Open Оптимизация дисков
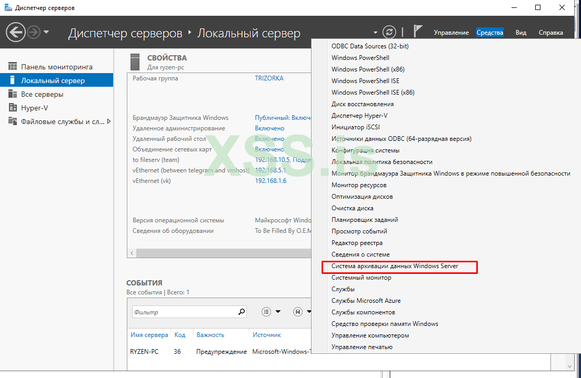This screenshot has height=378, width=581. (x=362, y=197)
